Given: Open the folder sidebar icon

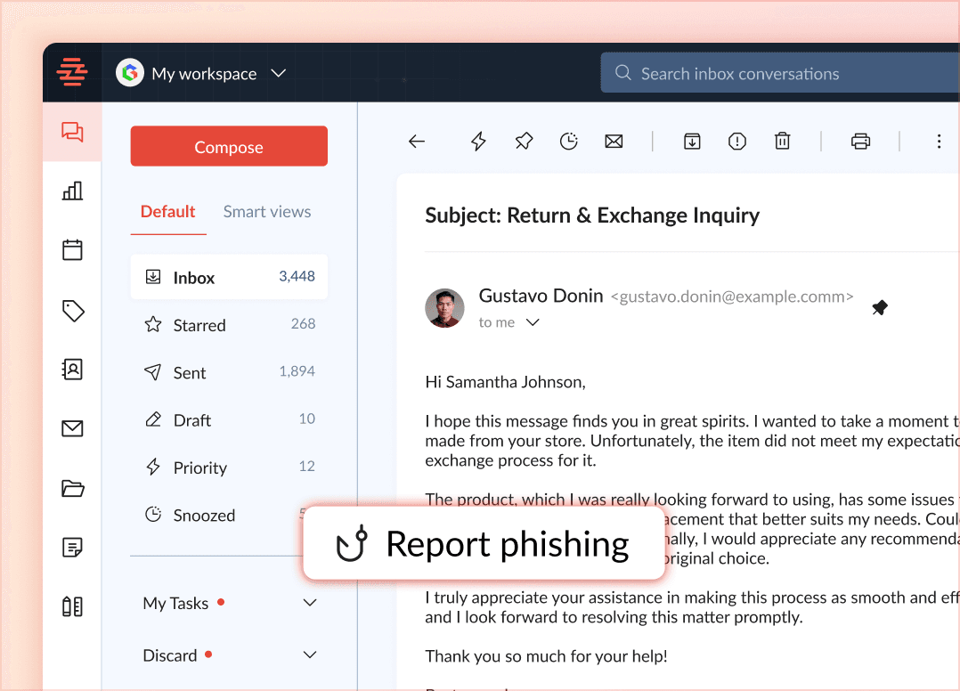Looking at the screenshot, I should pos(73,488).
